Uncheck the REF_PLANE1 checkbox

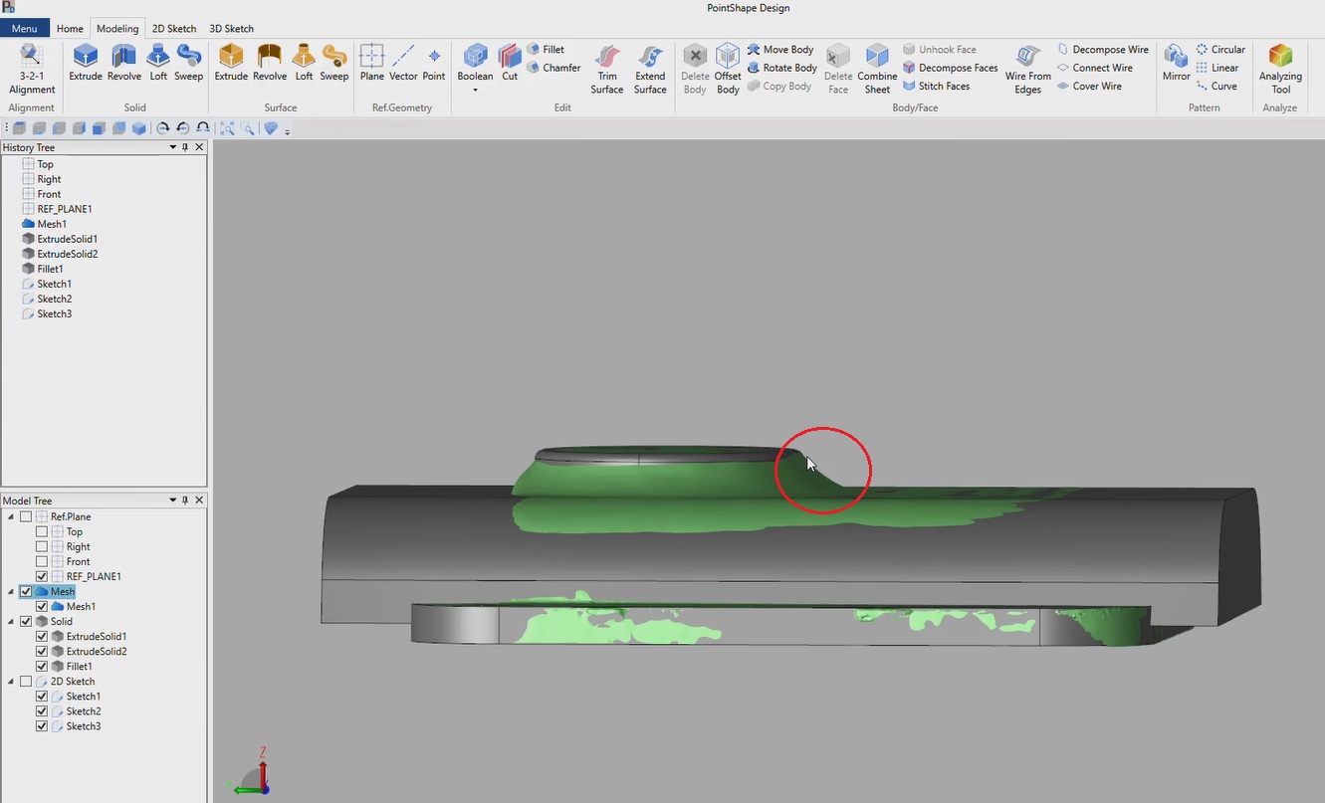click(x=42, y=576)
